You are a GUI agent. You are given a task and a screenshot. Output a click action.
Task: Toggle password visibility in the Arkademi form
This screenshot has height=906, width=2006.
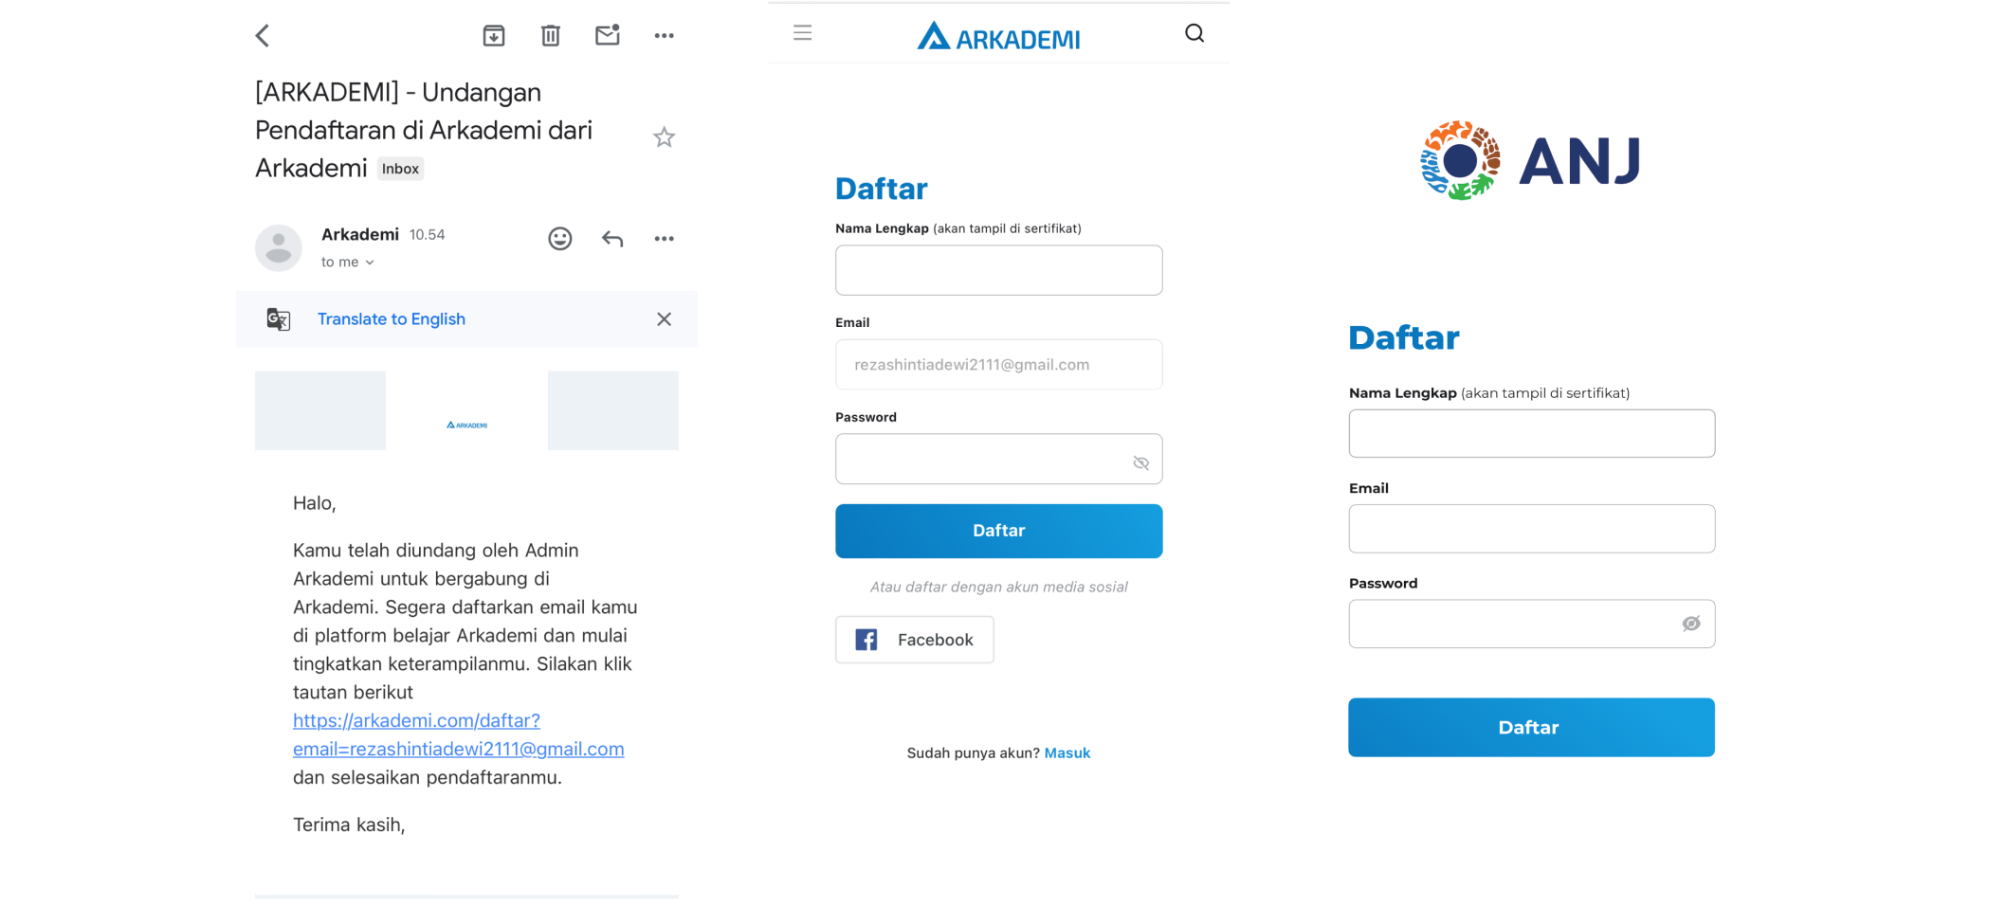click(x=1140, y=462)
